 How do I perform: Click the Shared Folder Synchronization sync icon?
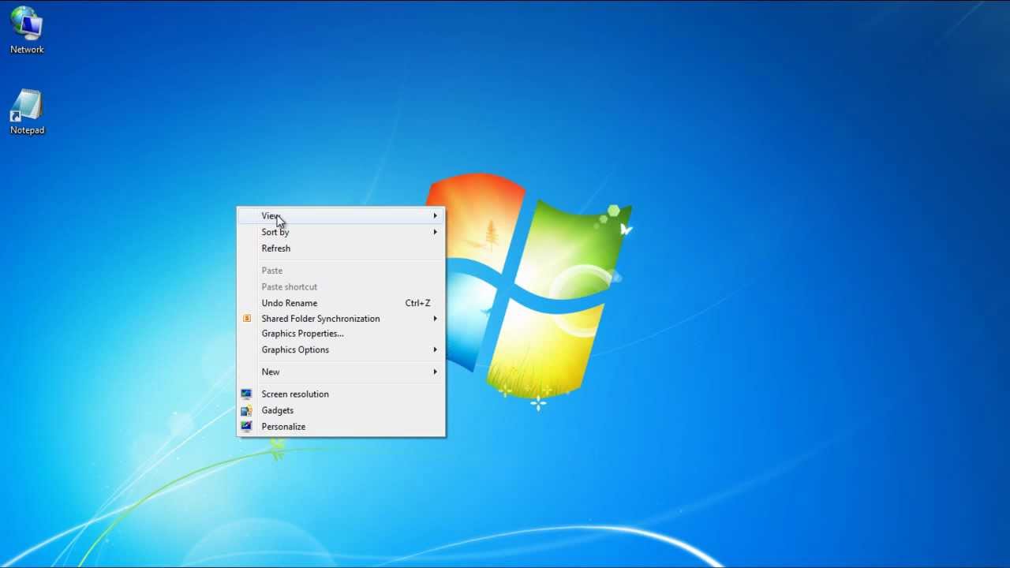pos(247,318)
